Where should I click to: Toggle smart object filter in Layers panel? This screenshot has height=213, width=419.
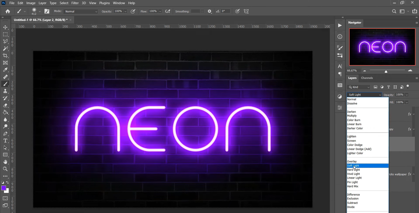[x=402, y=87]
